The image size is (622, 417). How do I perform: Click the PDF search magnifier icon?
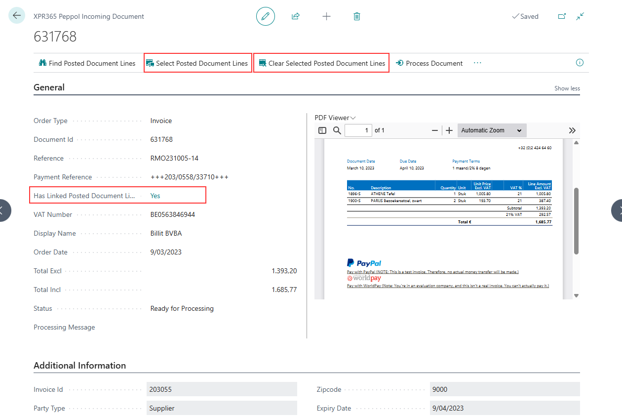point(337,130)
